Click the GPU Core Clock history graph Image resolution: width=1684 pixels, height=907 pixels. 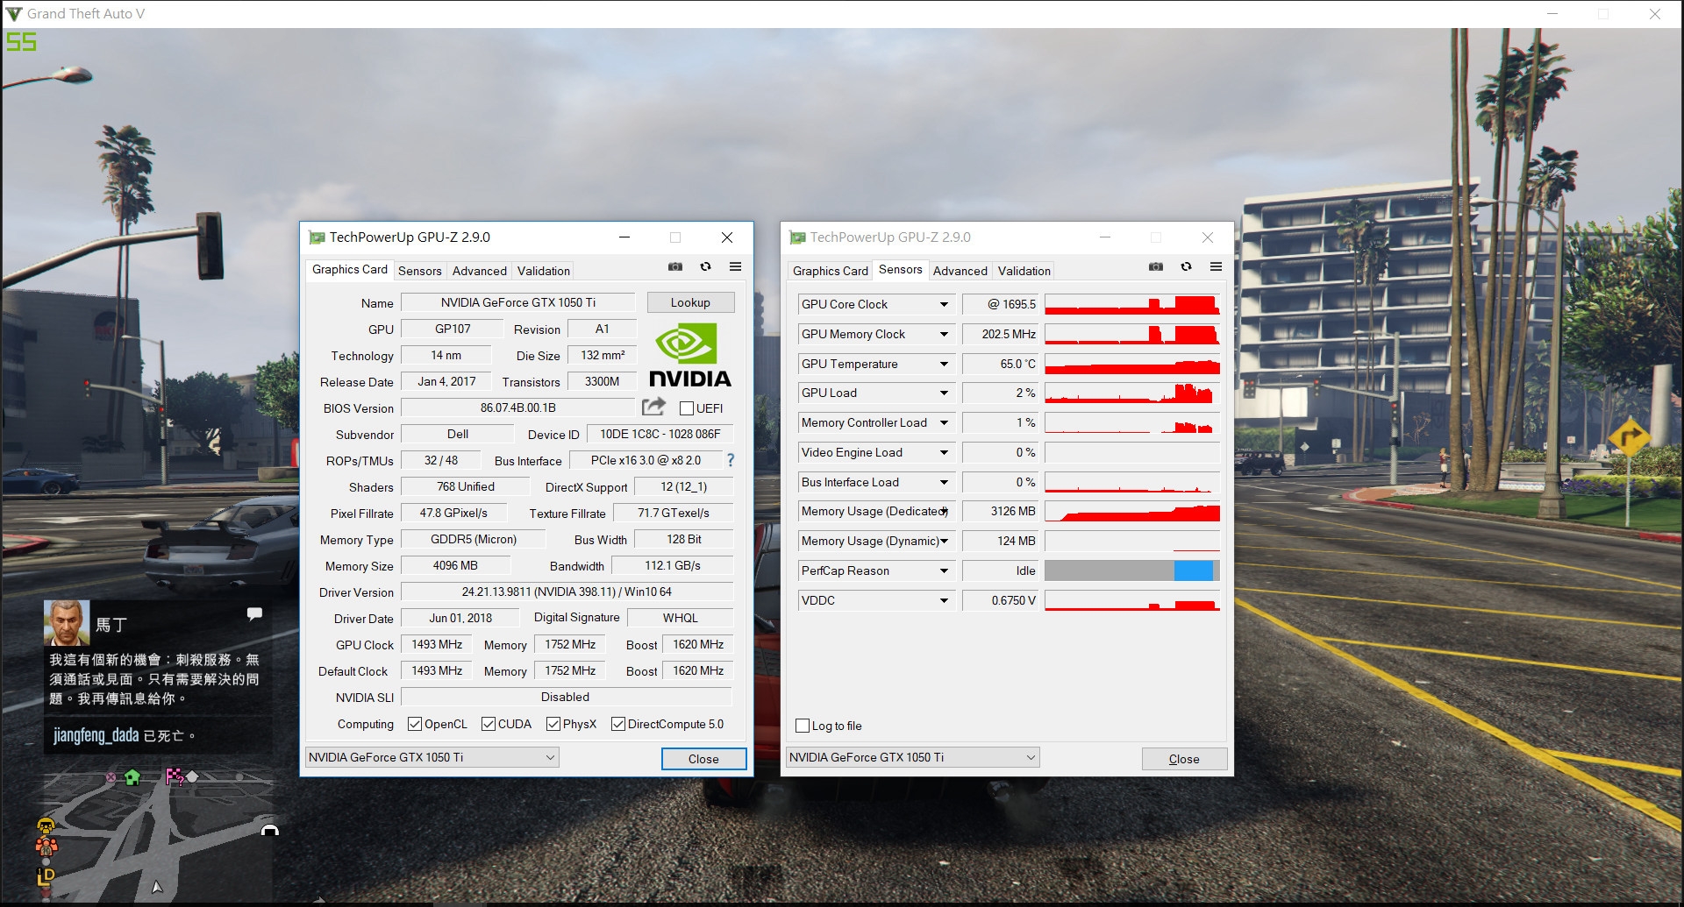pos(1131,305)
